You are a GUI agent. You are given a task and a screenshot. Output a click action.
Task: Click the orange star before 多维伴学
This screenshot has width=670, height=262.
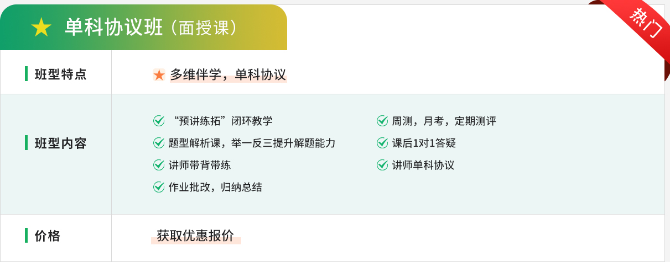click(159, 75)
